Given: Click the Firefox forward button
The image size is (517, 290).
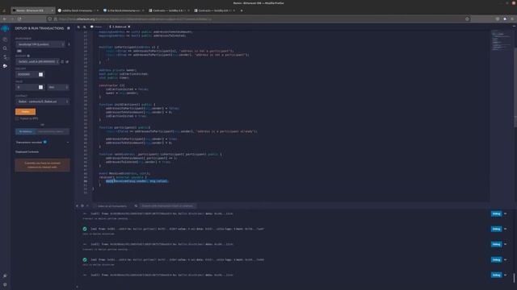Looking at the screenshot, I should click(x=12, y=19).
